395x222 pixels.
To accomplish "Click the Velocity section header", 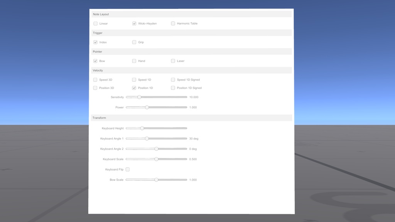I will (x=191, y=71).
